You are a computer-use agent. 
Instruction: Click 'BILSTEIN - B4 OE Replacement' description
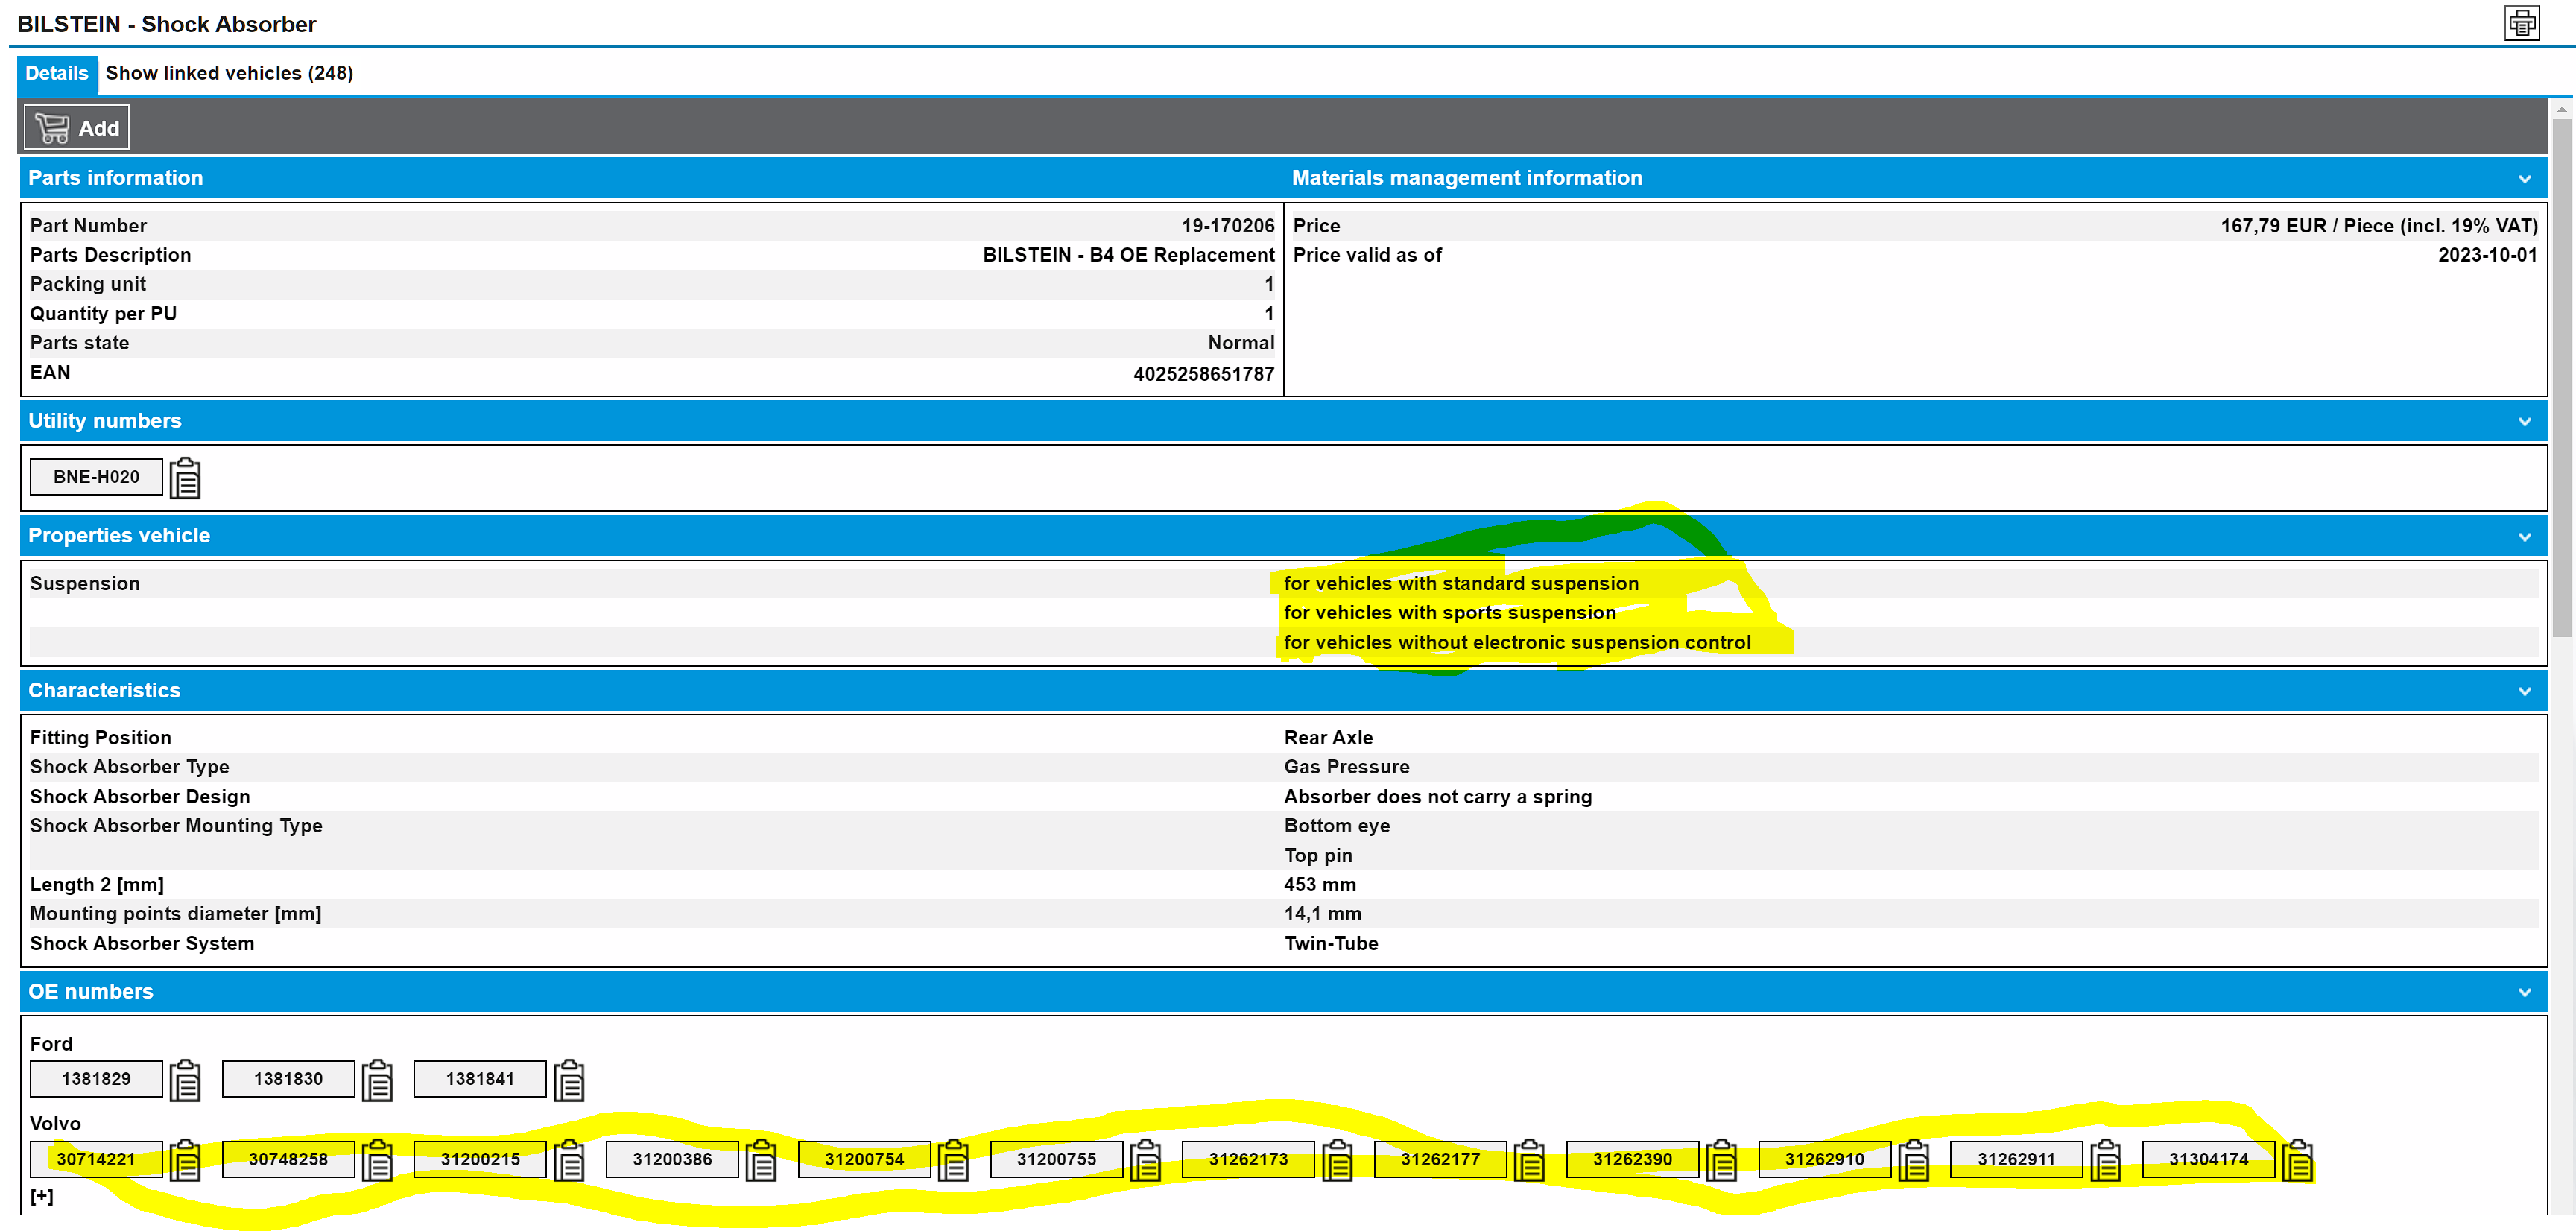pos(1128,255)
